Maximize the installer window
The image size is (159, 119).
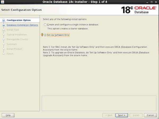[x=152, y=2]
